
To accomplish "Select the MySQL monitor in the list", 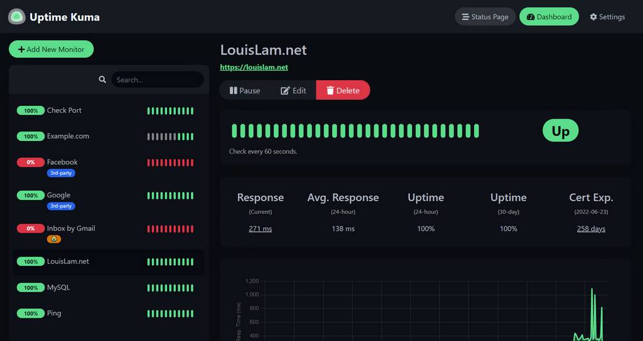I will [x=58, y=287].
